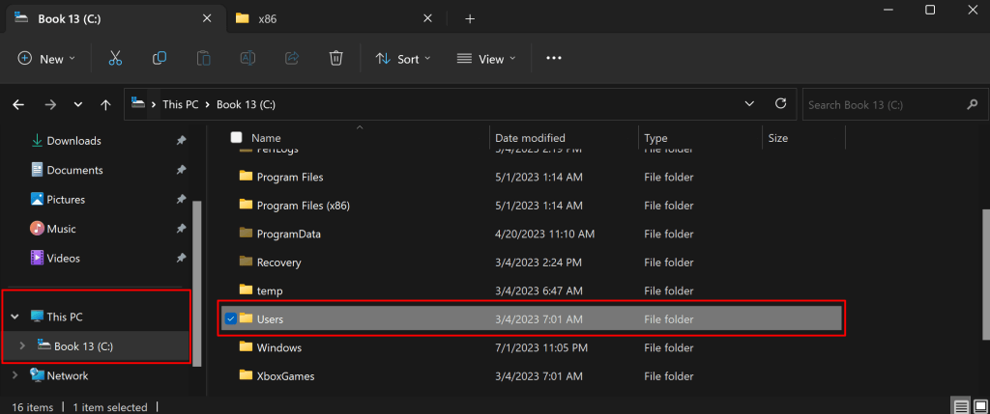Image resolution: width=990 pixels, height=414 pixels.
Task: Open the Sort dropdown menu
Action: [403, 59]
